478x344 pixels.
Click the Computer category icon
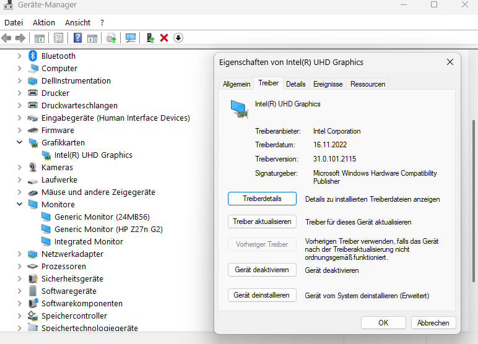point(33,69)
